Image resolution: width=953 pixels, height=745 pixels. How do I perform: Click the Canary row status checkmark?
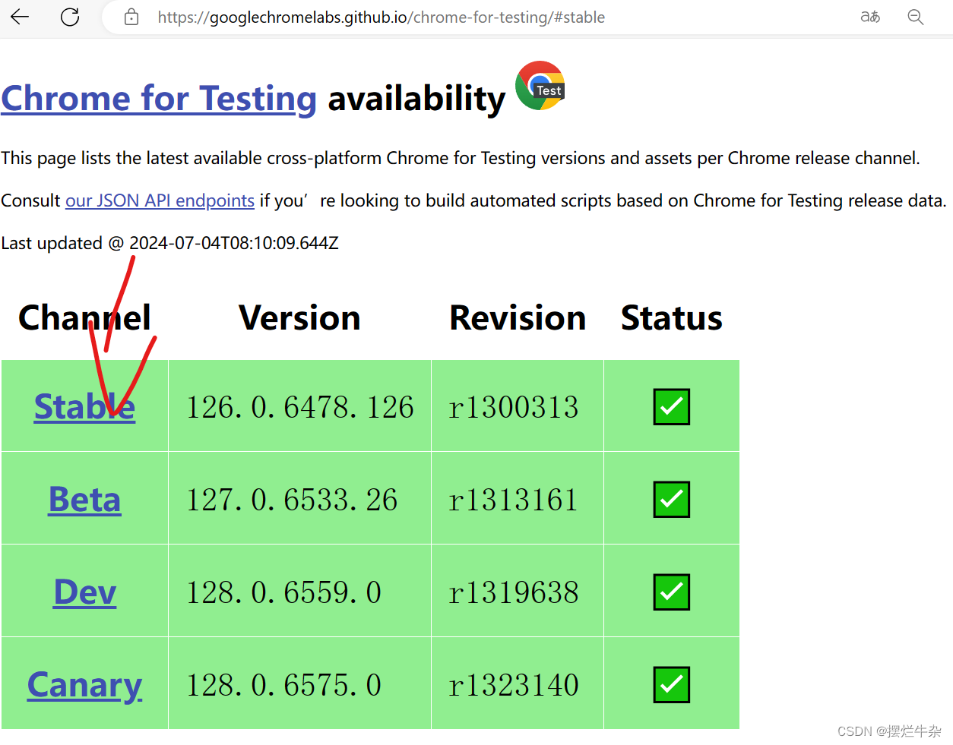coord(672,685)
